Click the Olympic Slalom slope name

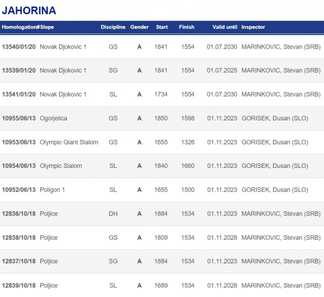[61, 166]
